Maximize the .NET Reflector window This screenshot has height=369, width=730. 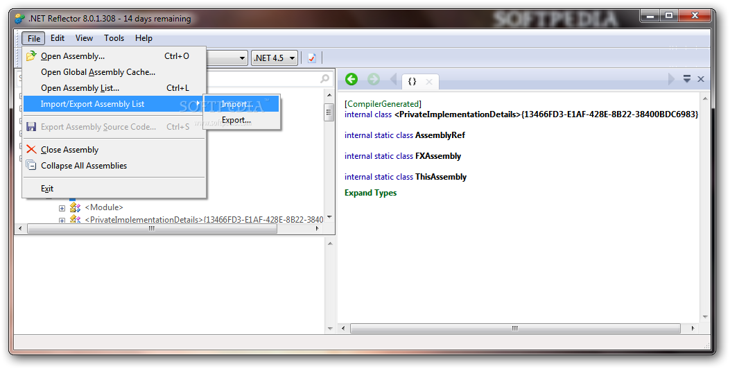tap(669, 16)
